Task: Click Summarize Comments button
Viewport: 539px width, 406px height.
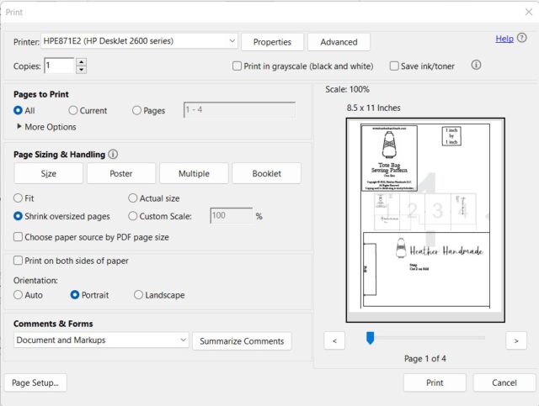Action: 242,341
